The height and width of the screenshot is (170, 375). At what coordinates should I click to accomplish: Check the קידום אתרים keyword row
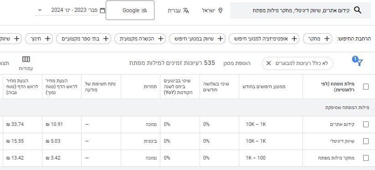tap(366, 124)
